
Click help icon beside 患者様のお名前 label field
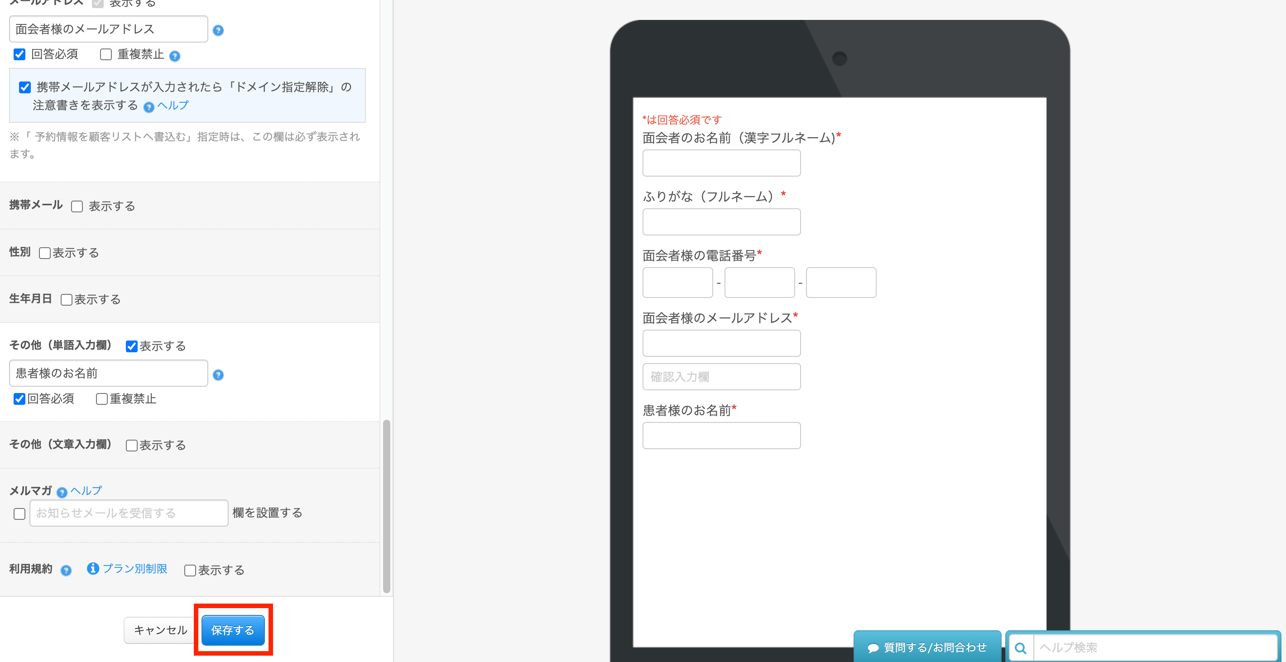[x=218, y=375]
